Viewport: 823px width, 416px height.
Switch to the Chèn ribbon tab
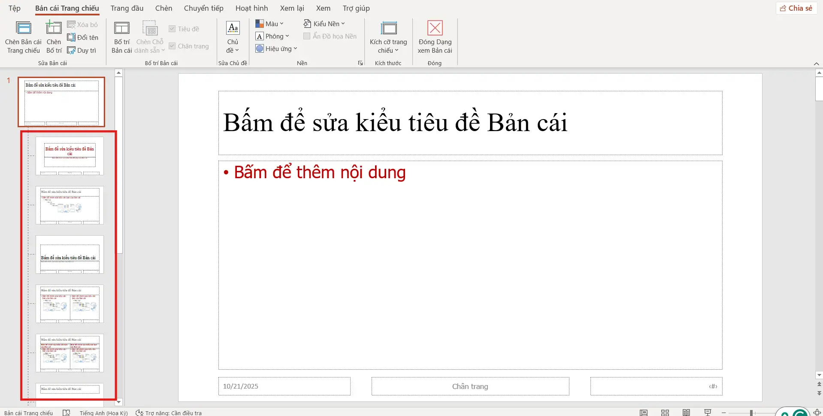coord(163,8)
